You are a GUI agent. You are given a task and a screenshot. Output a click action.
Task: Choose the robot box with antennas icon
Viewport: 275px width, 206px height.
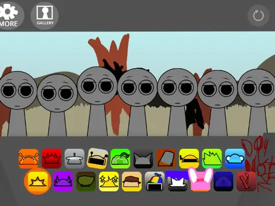(x=97, y=159)
